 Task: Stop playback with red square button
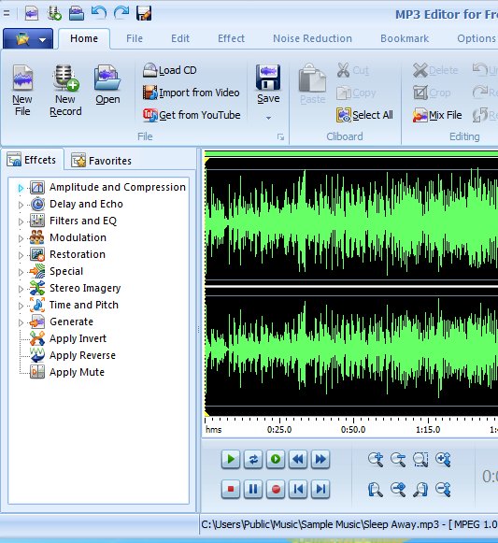coord(230,489)
